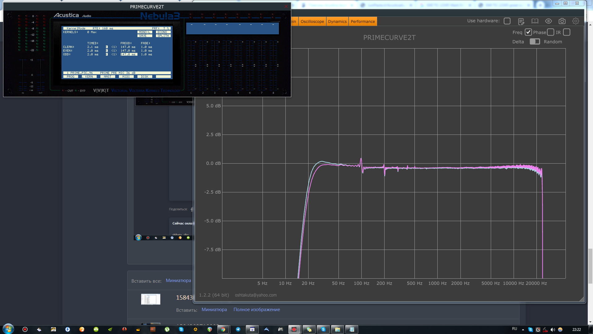Switch to the Oscilloscope tab
This screenshot has width=593, height=334.
[312, 21]
